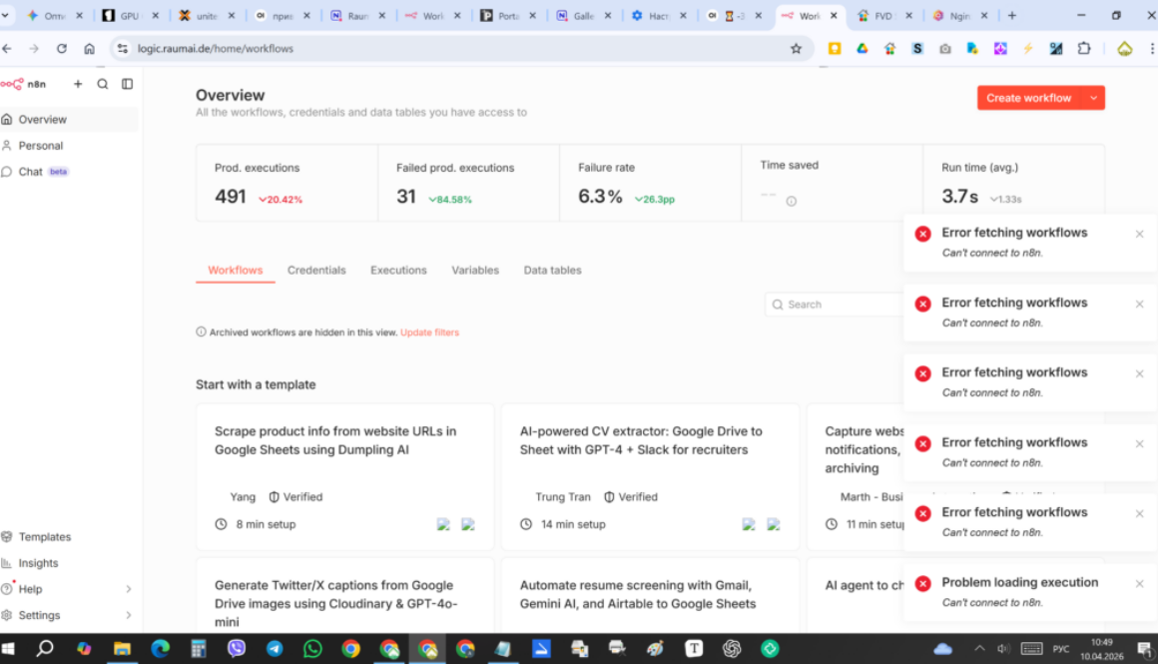Click the plus icon beside n8n logo
The image size is (1158, 664).
[x=78, y=84]
